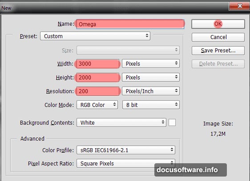Click the Color Profile label
The height and width of the screenshot is (181, 250).
[58, 150]
